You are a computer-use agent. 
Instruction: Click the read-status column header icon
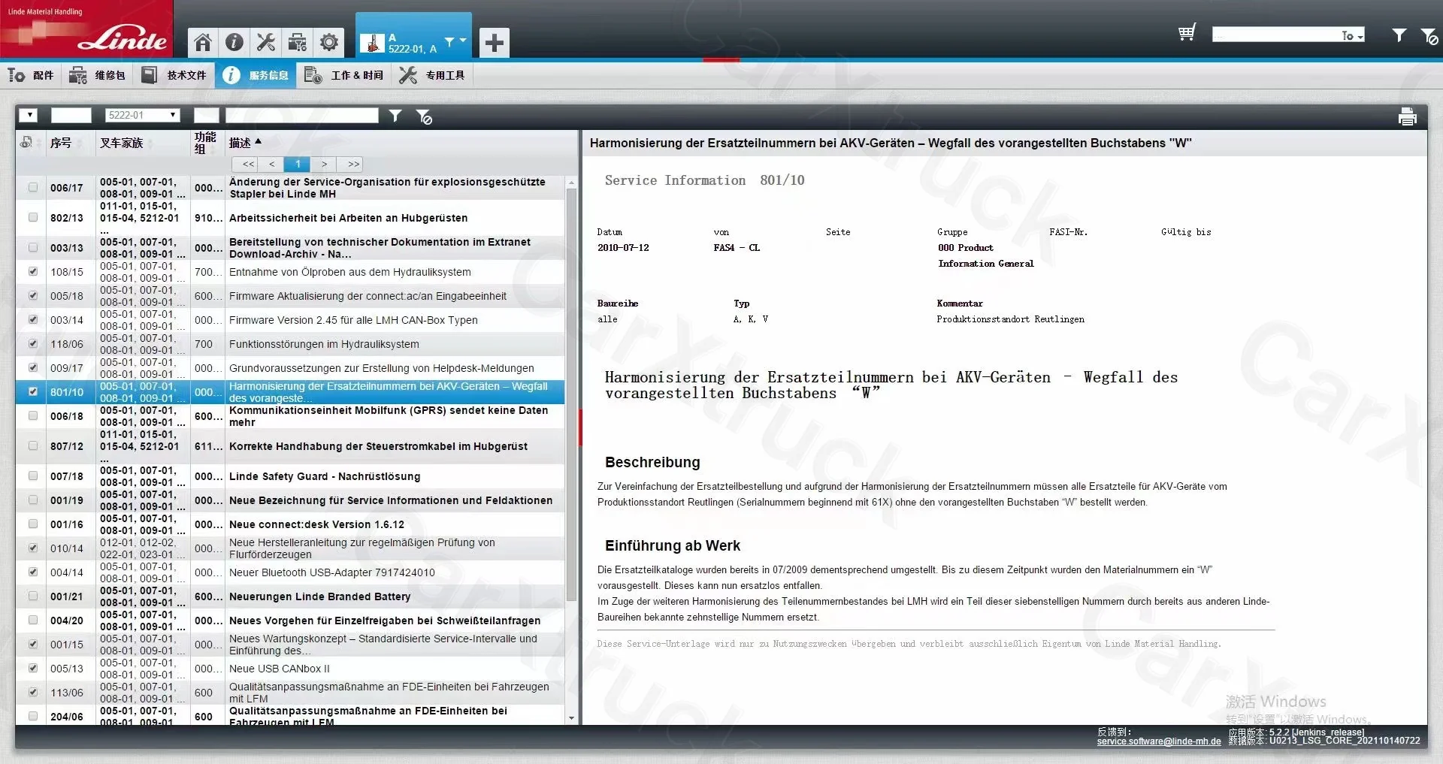point(26,142)
